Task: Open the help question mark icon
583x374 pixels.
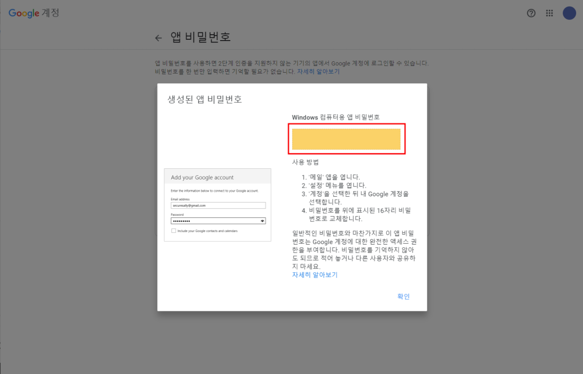Action: coord(531,13)
